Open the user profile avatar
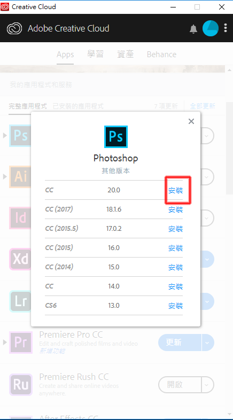The image size is (233, 420). tap(211, 28)
